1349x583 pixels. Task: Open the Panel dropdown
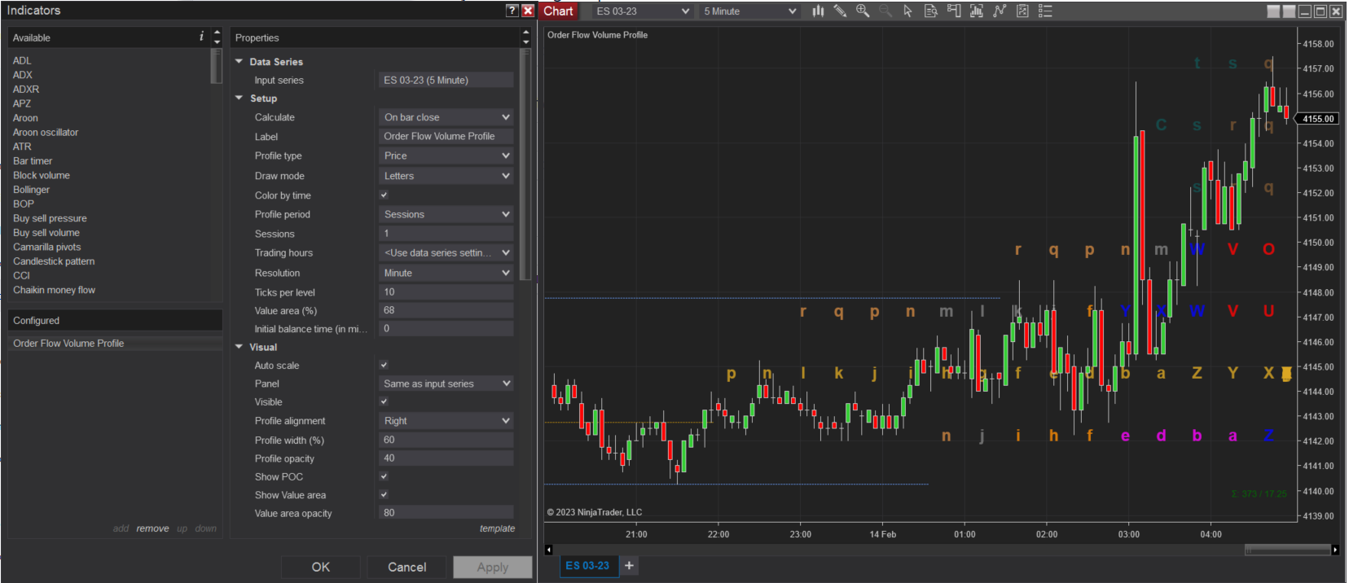tap(446, 384)
